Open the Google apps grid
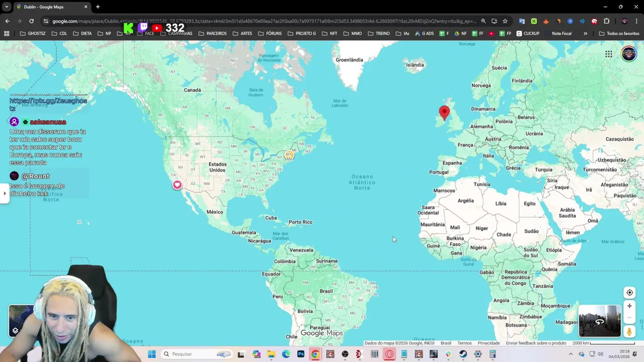Viewport: 644px width, 362px height. click(609, 54)
